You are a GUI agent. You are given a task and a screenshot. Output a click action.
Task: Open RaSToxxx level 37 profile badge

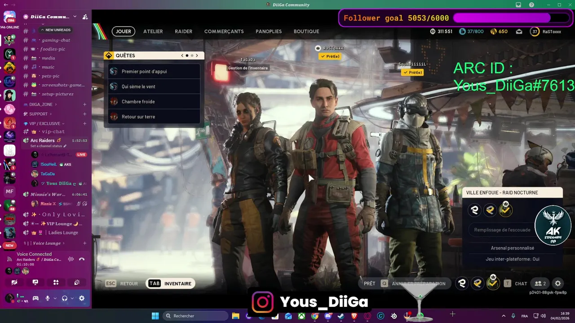535,31
